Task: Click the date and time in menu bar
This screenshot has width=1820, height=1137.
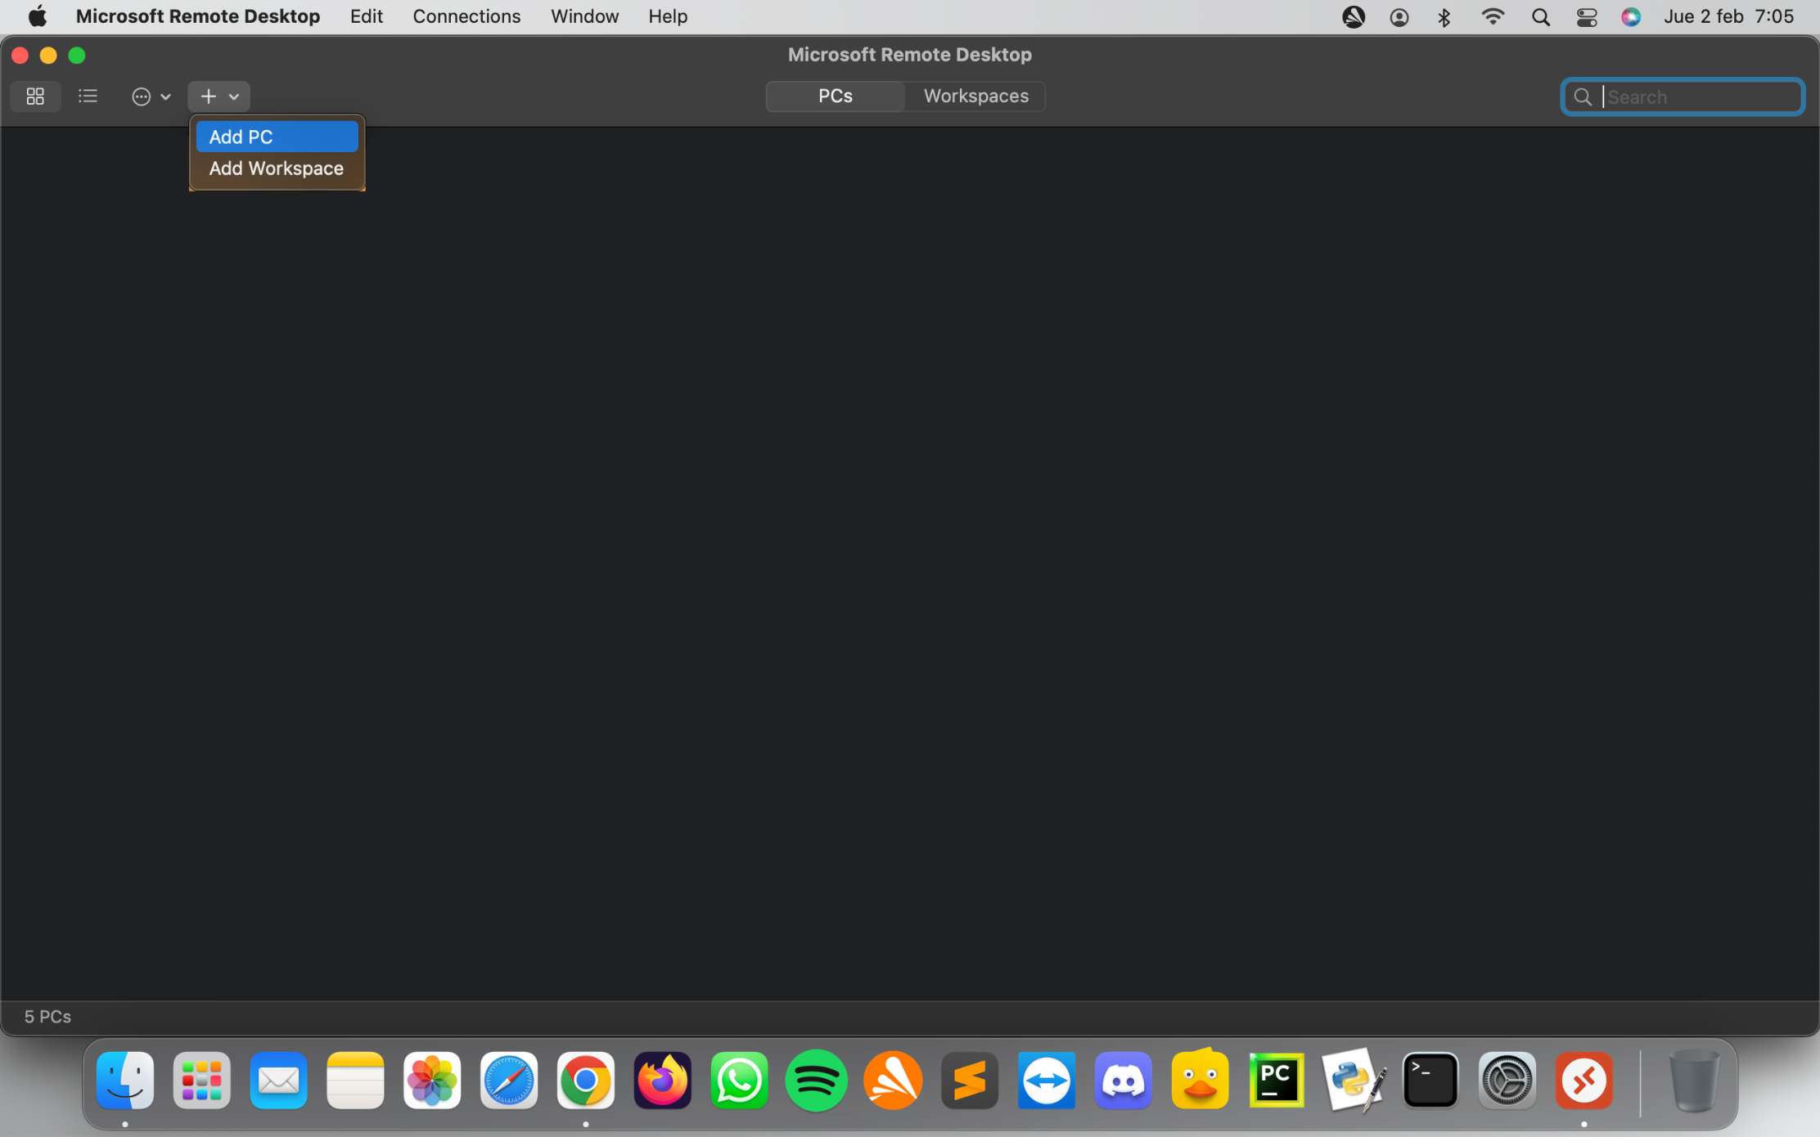Action: 1728,16
